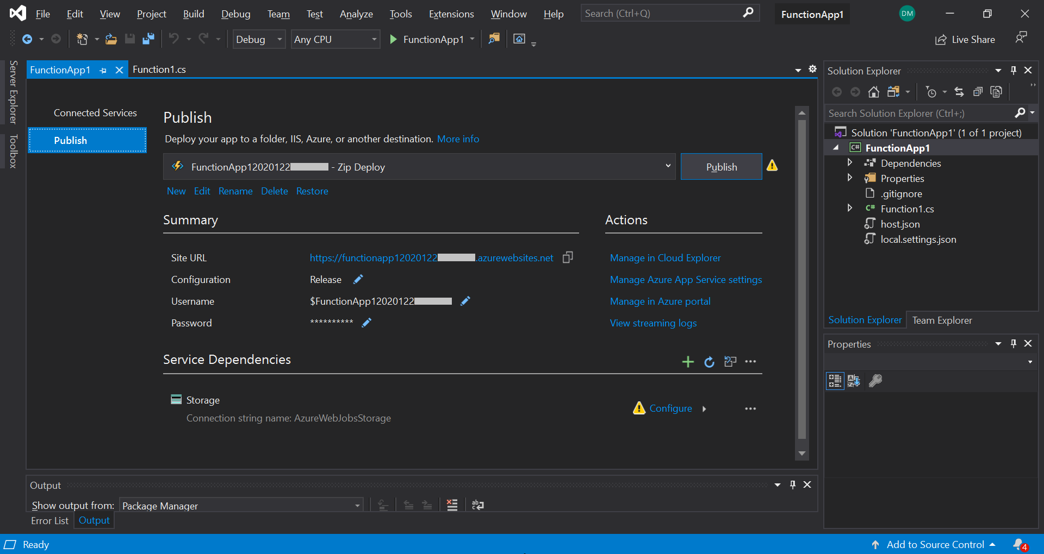1044x554 pixels.
Task: Click Show All Files icon
Action: click(996, 92)
